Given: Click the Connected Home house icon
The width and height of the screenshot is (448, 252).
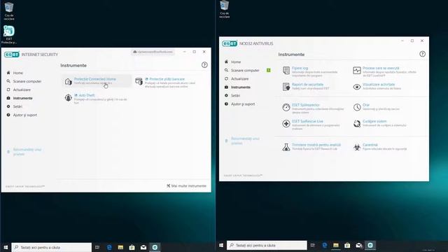Looking at the screenshot, I should pos(69,82).
